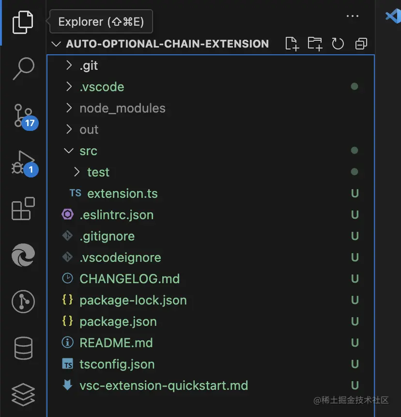Viewport: 401px width, 417px height.
Task: Open vsc-extension-quickstart.md file
Action: coord(211,385)
